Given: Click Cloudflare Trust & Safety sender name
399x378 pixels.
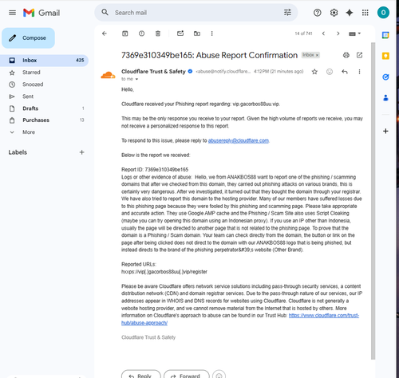Looking at the screenshot, I should [153, 72].
